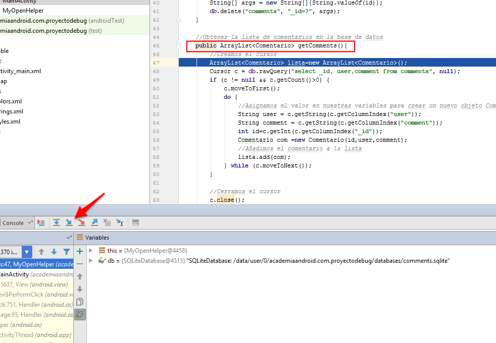Select ':95, Handler' stack frame

pyautogui.click(x=37, y=315)
